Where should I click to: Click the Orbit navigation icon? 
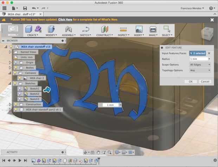coord(85,153)
